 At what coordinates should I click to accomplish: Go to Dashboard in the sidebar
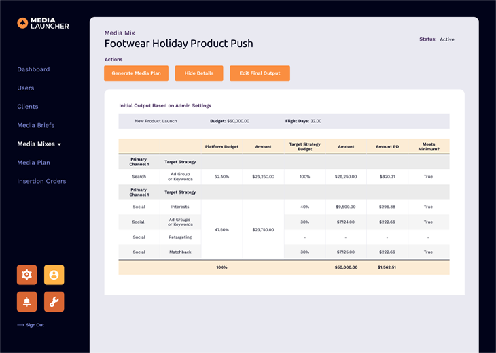[33, 69]
